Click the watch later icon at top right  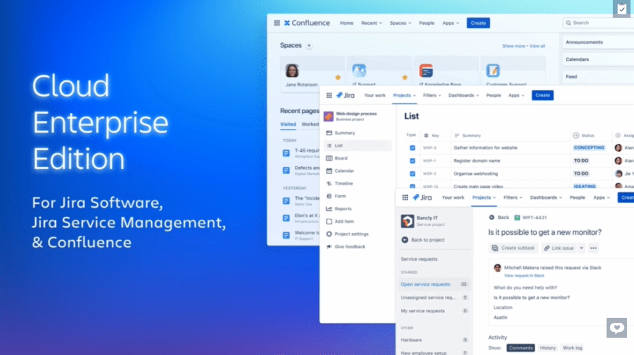tap(622, 9)
